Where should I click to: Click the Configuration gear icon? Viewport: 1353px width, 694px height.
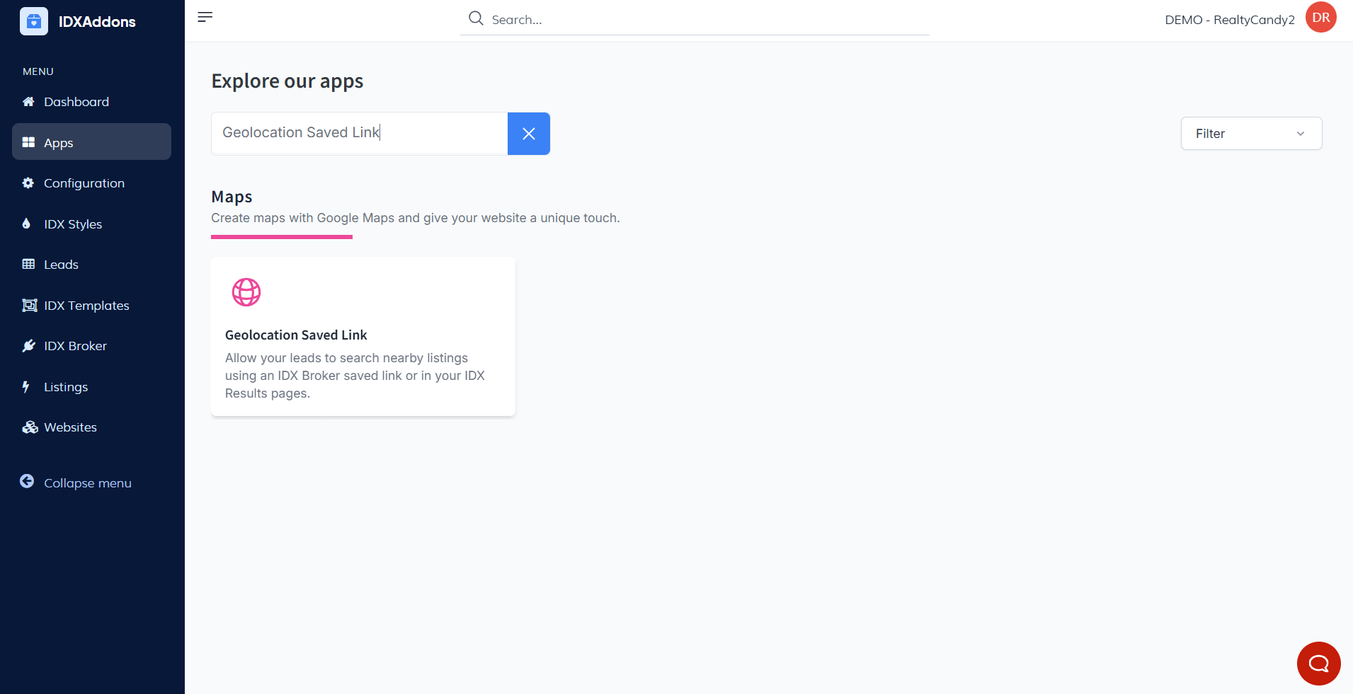pyautogui.click(x=28, y=183)
